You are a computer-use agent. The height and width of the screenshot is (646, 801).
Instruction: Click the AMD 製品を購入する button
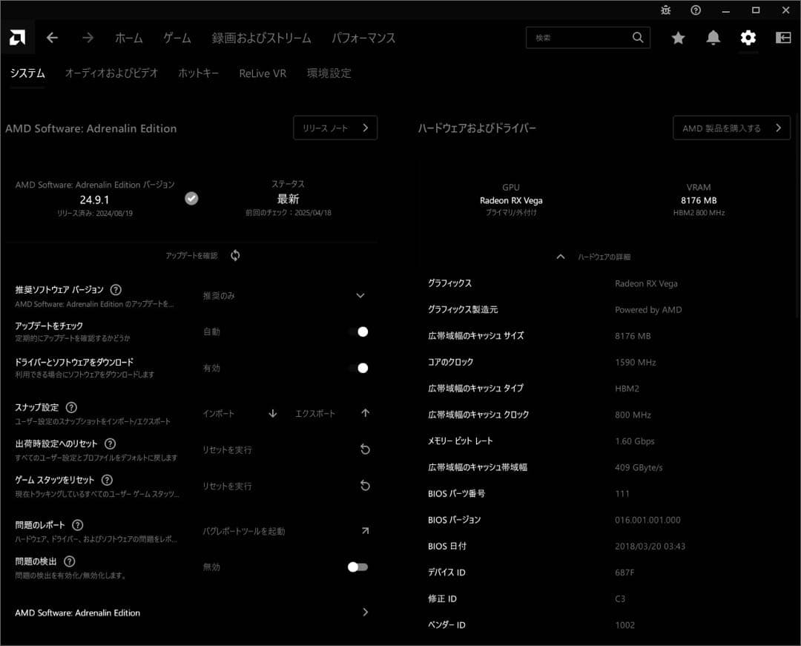[x=731, y=128]
